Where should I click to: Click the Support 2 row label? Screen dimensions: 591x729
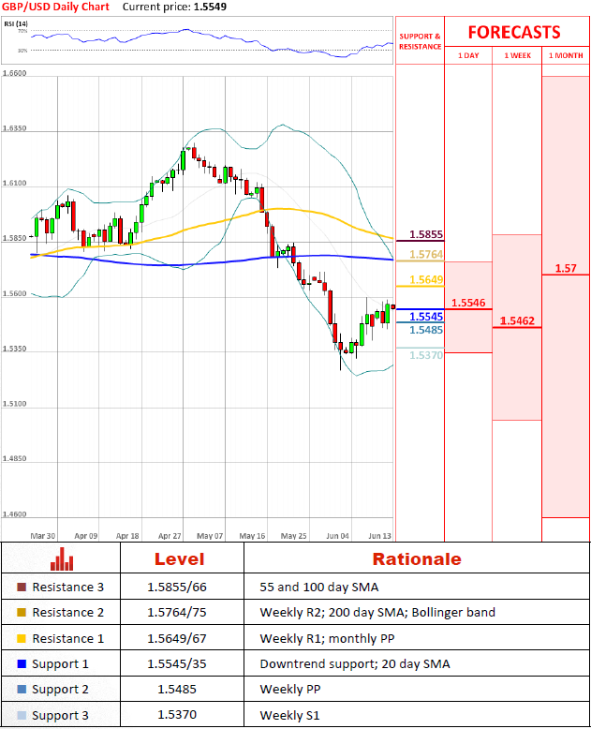tap(60, 689)
